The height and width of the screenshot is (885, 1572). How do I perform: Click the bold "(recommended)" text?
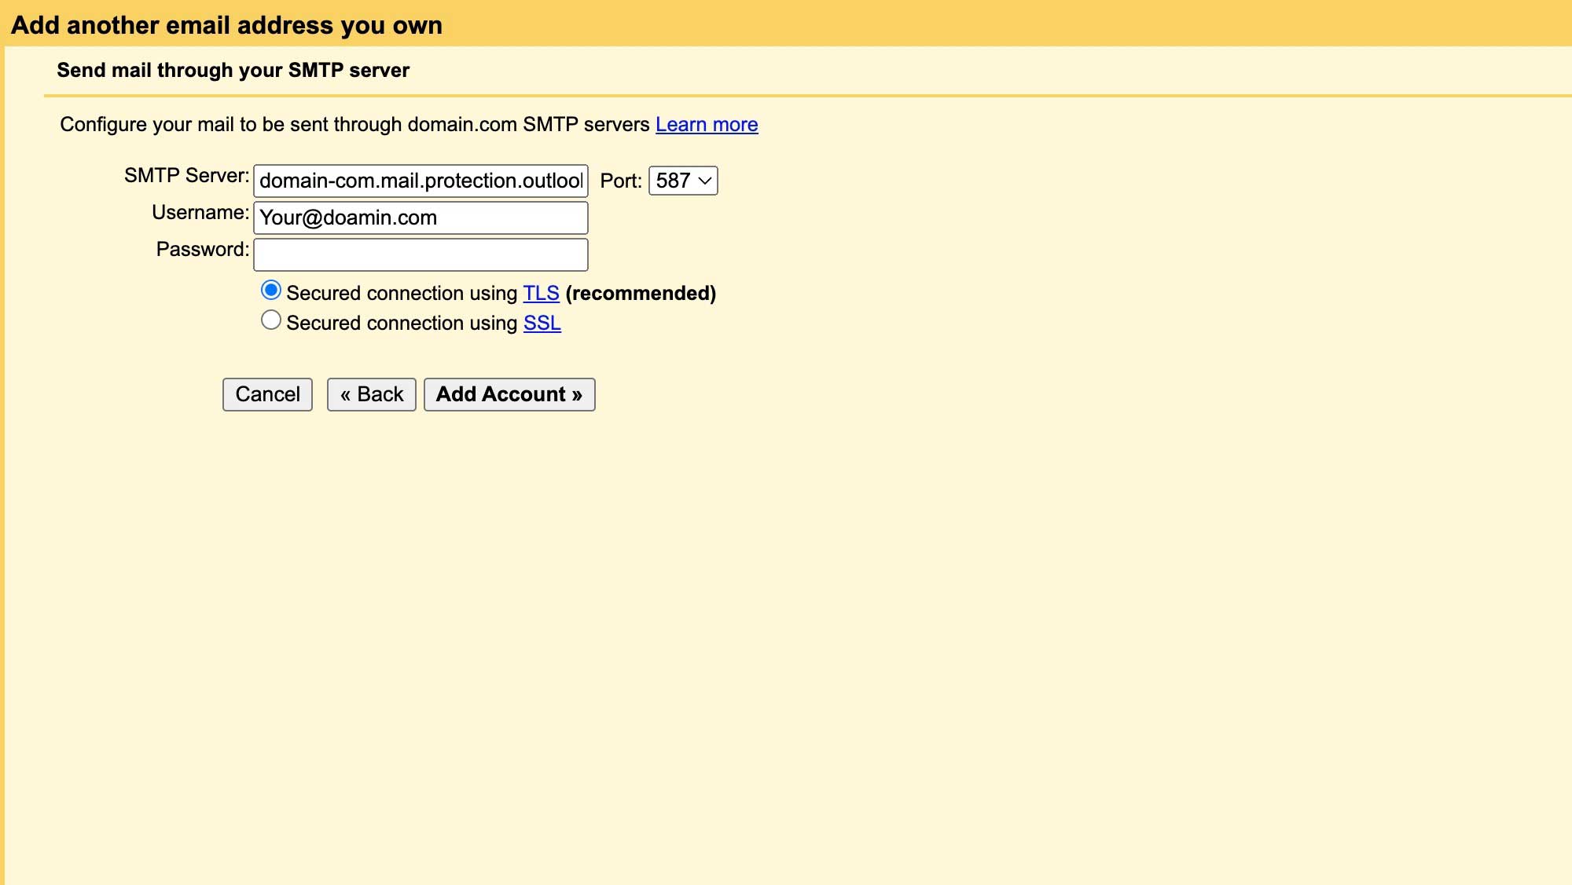point(640,293)
